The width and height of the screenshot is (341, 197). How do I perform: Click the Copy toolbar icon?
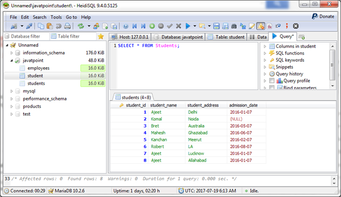pos(41,26)
